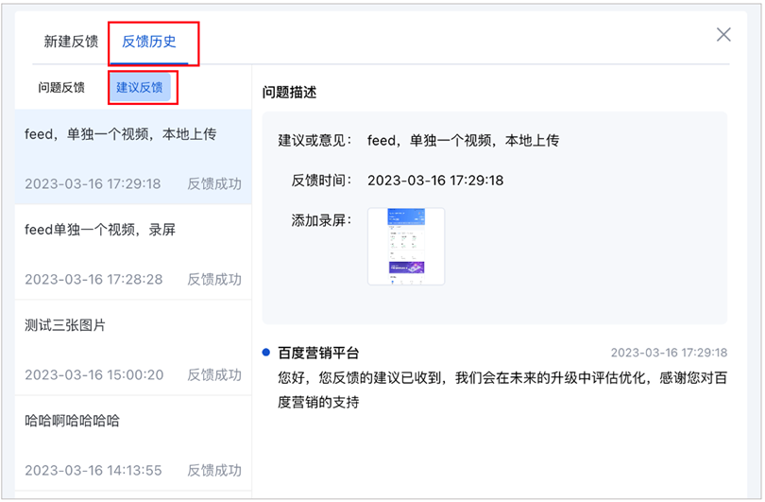The width and height of the screenshot is (765, 502).
Task: Click the reply timestamp beside 百度营销平台
Action: (x=669, y=353)
